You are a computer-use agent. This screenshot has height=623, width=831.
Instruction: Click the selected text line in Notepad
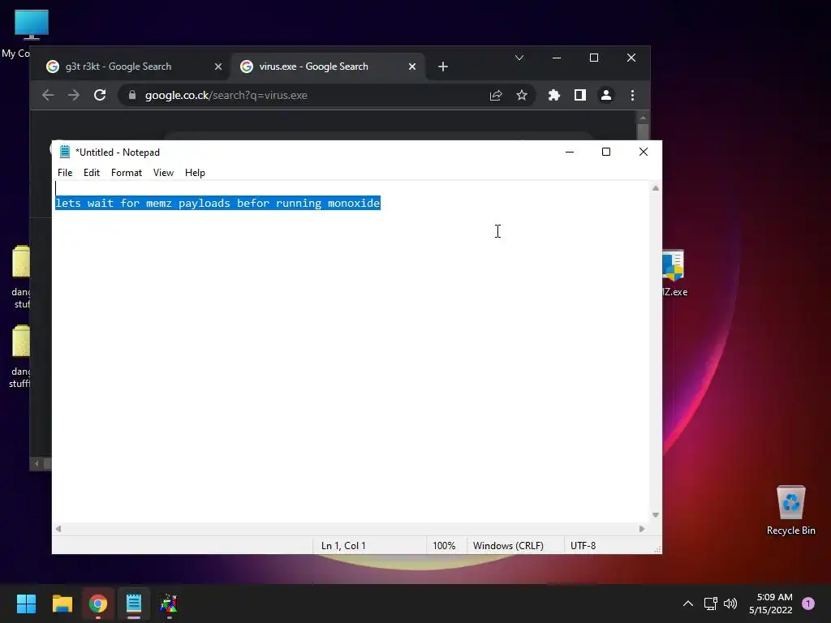coord(217,204)
